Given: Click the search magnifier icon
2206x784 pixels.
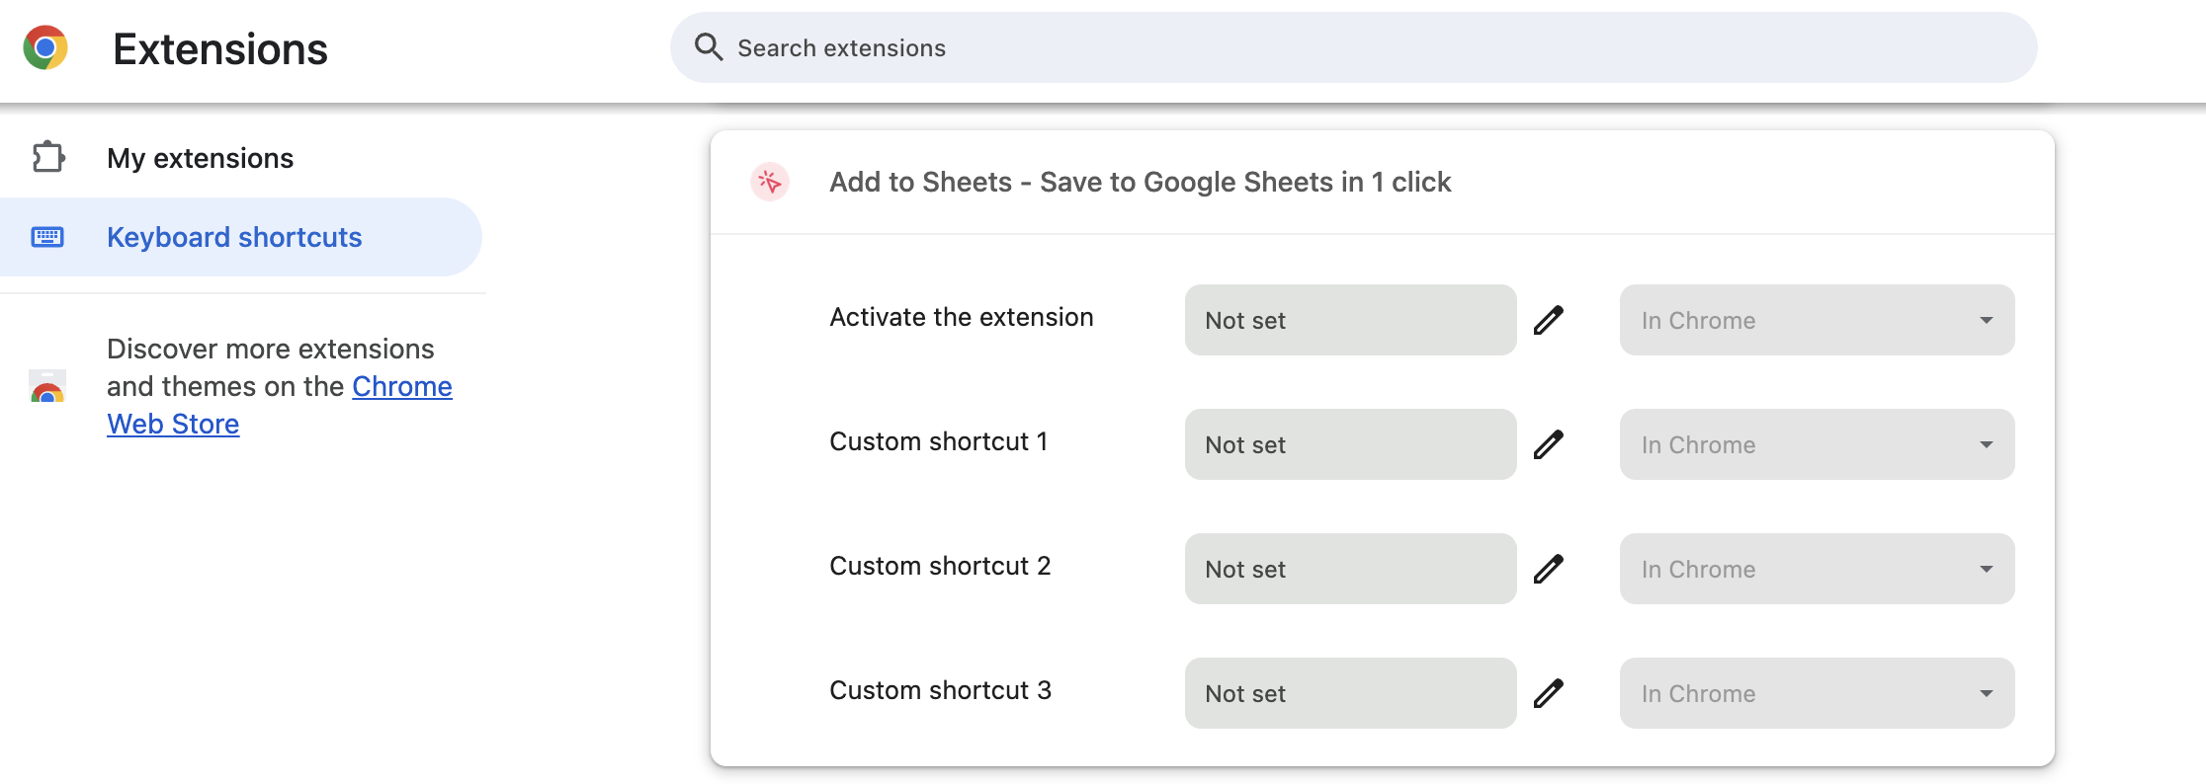Looking at the screenshot, I should tap(708, 46).
